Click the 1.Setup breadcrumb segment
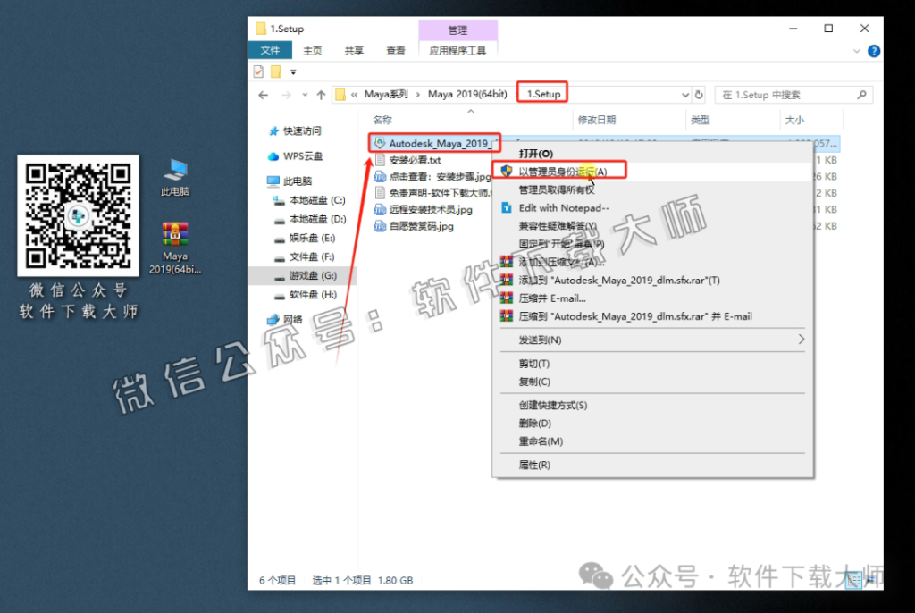This screenshot has height=613, width=915. 543,94
